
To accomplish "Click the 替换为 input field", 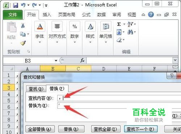I will (119, 105).
